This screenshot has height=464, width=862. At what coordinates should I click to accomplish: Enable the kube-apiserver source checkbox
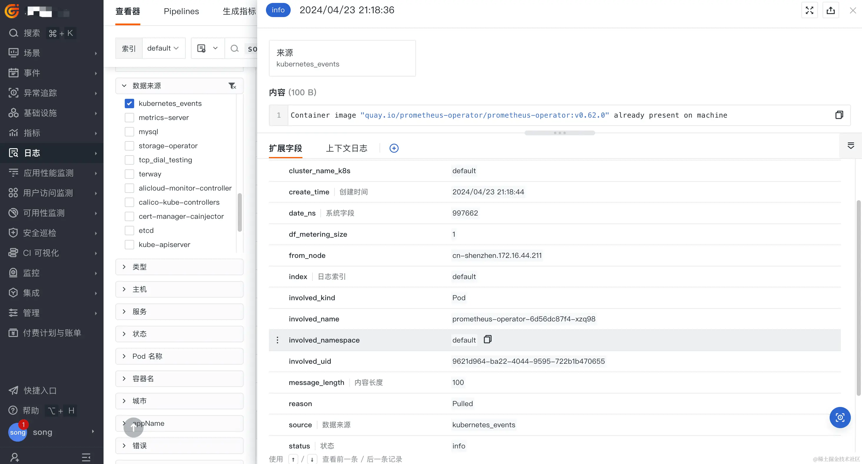click(129, 245)
